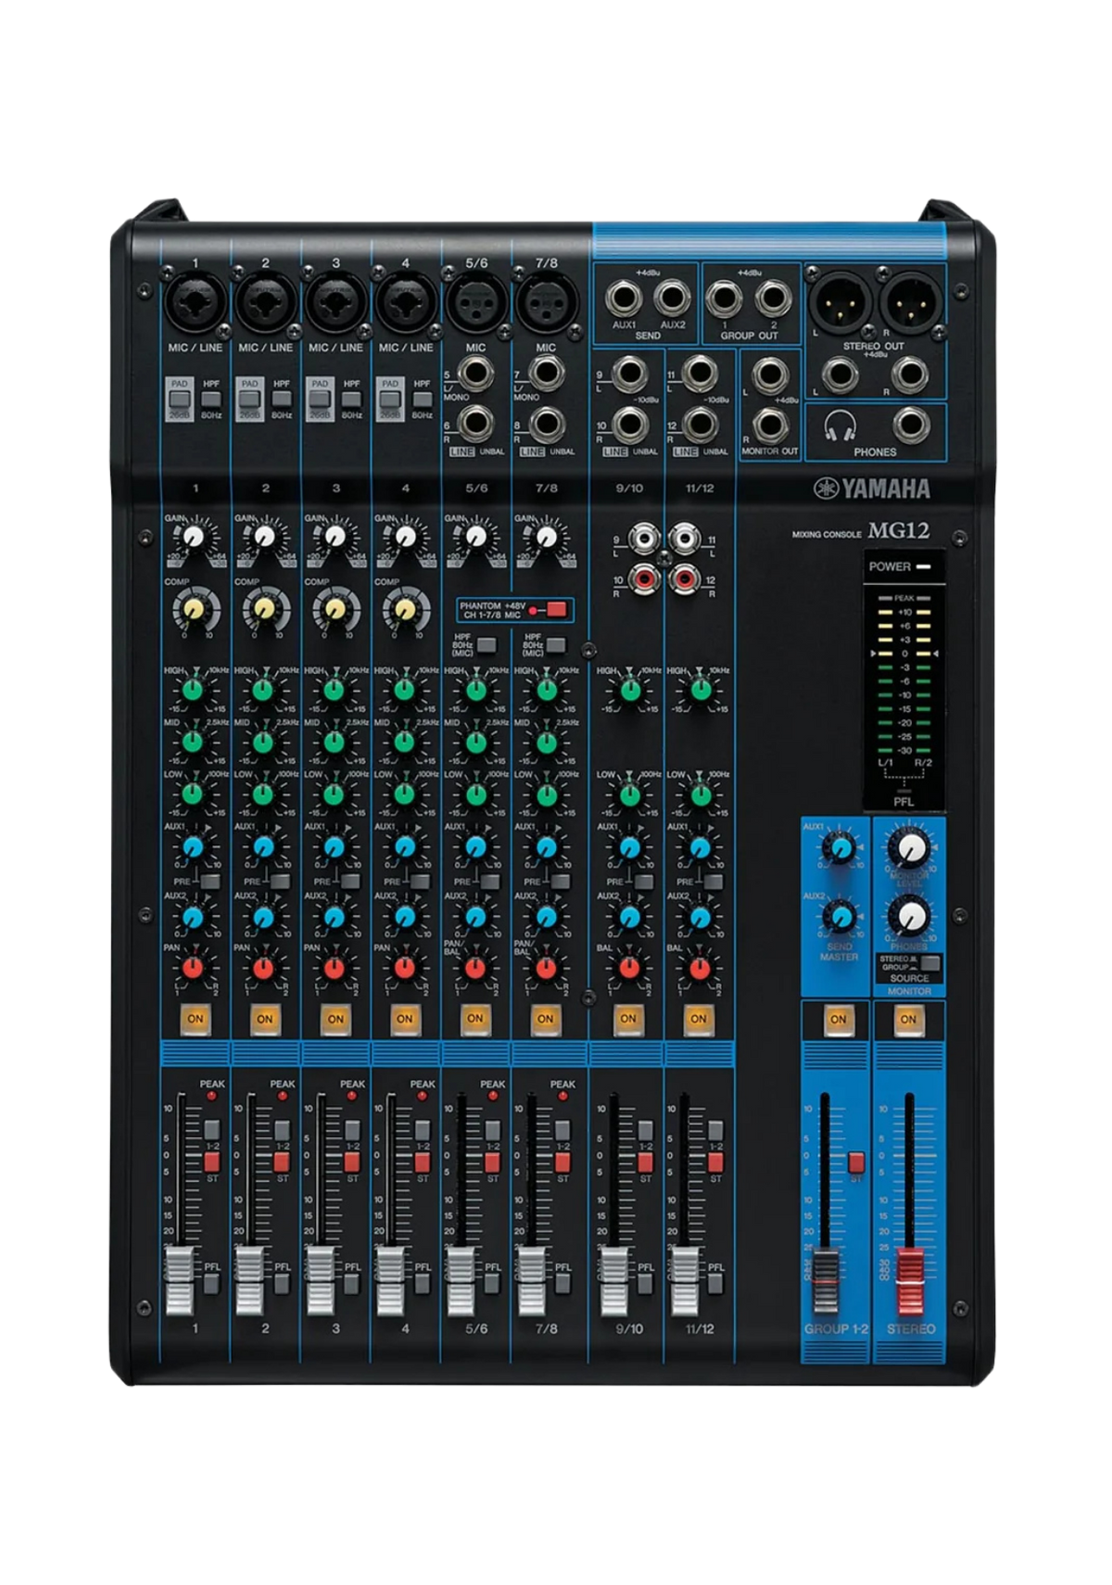Viewport: 1112px width, 1585px height.
Task: Click the channel 5/6 LOW EQ knob
Action: [x=475, y=794]
